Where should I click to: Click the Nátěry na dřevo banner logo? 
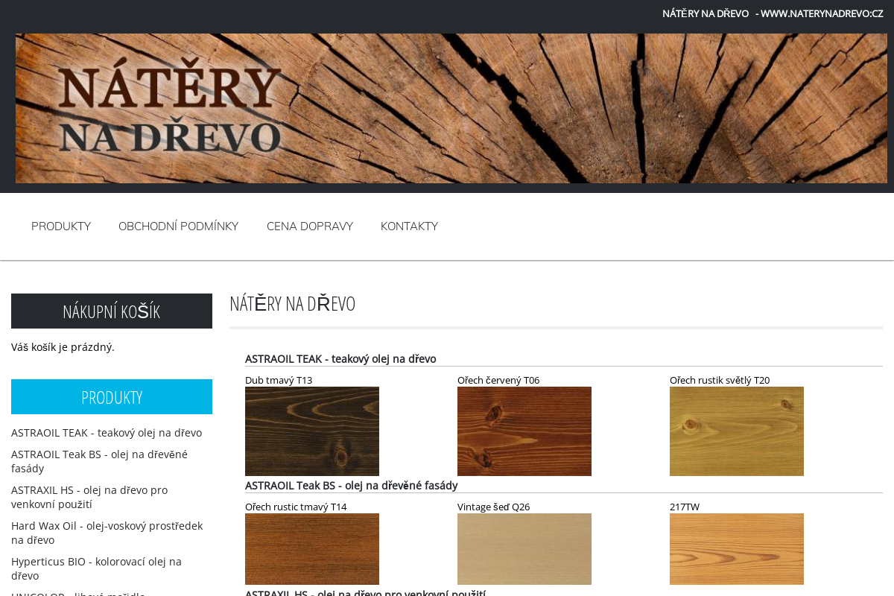click(170, 109)
